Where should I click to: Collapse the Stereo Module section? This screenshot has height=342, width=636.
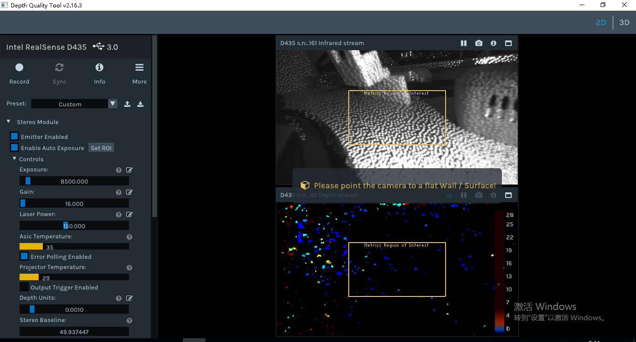pos(8,122)
